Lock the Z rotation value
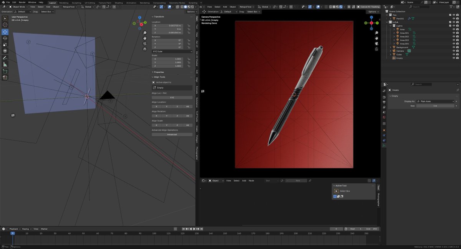The image size is (461, 249). pos(189,47)
